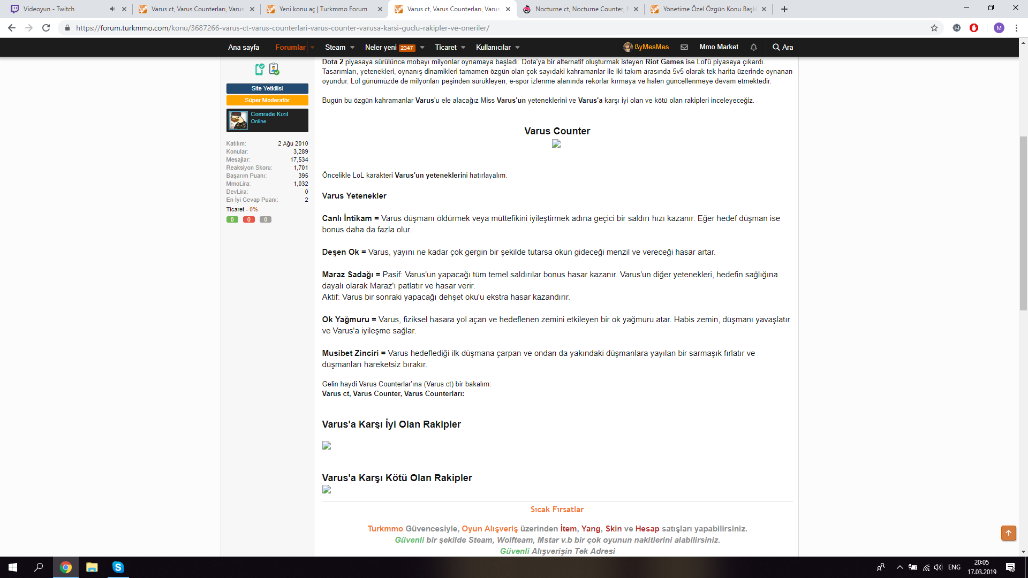Open the Comrade Kızıl username link
Screen dimensions: 1028x578
[269, 114]
